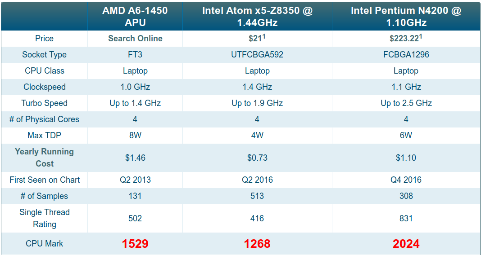Screen dimensions: 481x255
Task: Select the Socket Type row label
Action: point(45,55)
